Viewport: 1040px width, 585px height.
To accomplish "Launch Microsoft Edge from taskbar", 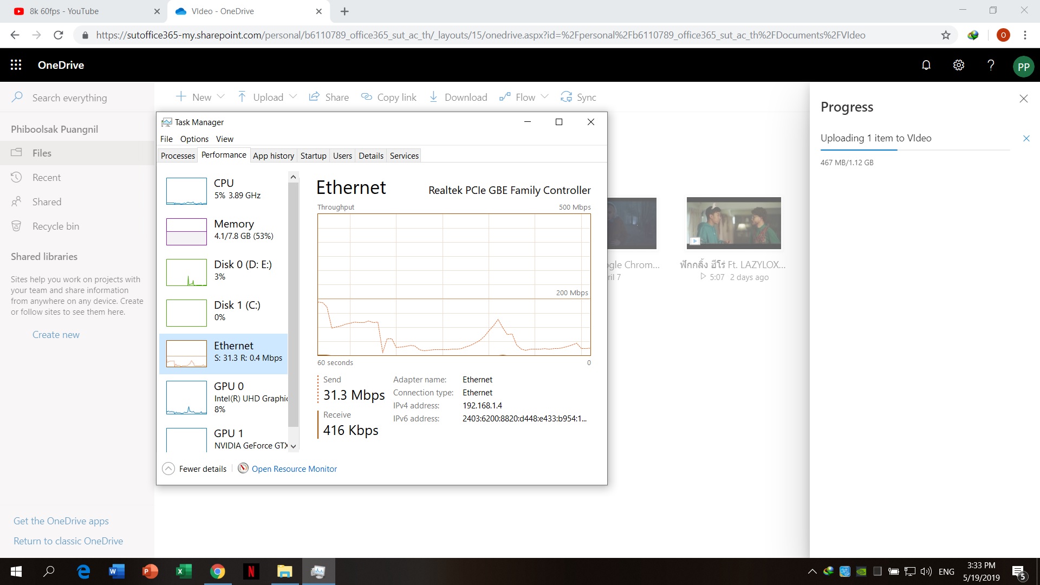I will (83, 571).
